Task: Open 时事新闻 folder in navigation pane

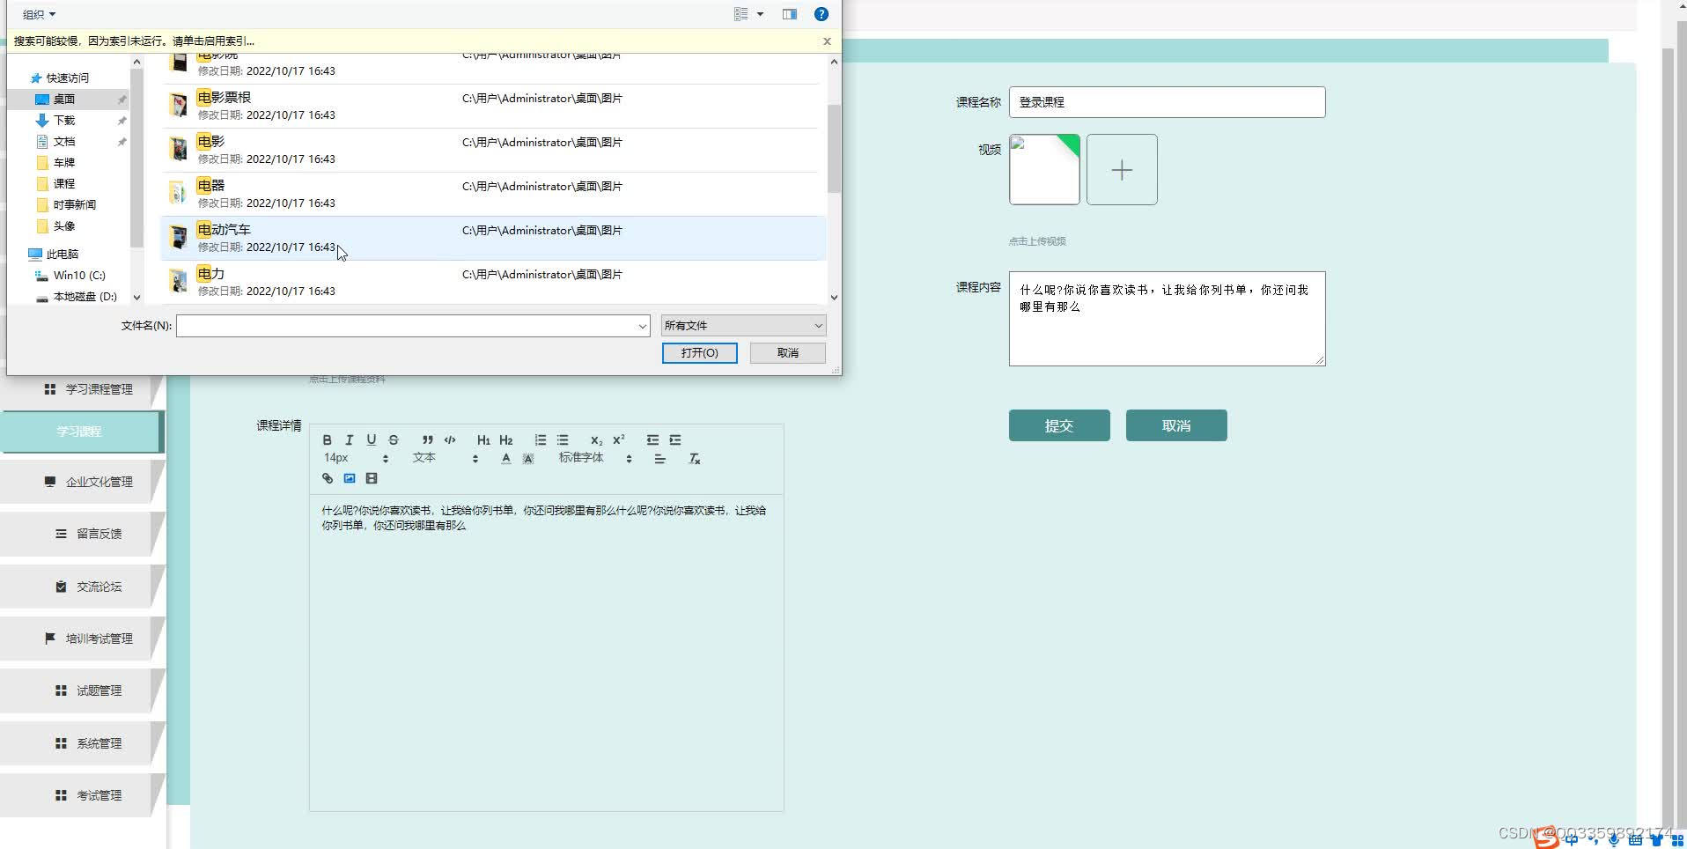Action: coord(74,204)
